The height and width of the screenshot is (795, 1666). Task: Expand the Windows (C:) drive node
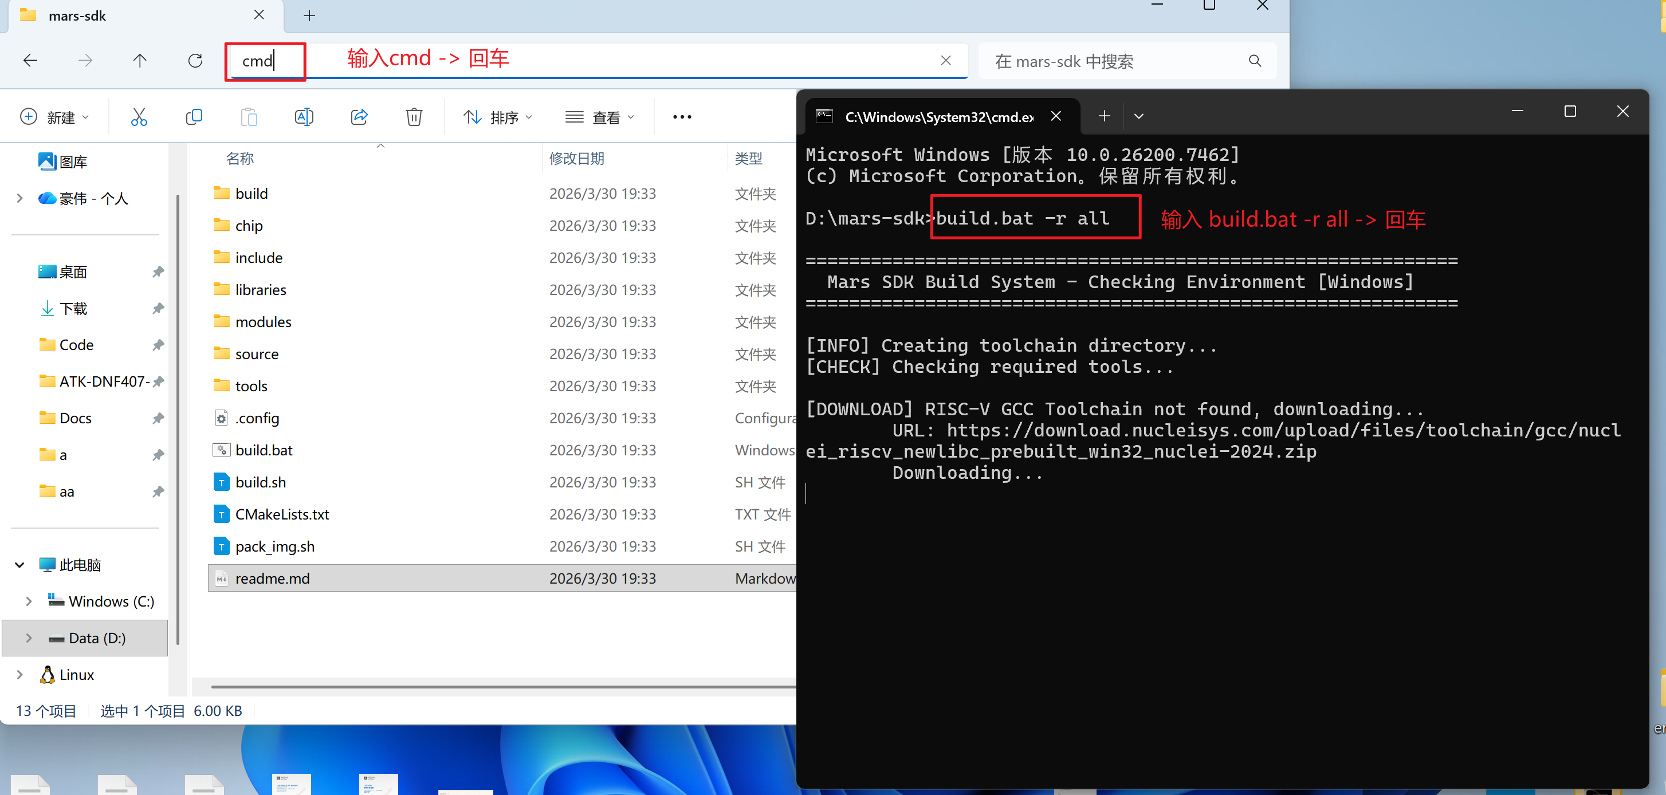click(29, 601)
